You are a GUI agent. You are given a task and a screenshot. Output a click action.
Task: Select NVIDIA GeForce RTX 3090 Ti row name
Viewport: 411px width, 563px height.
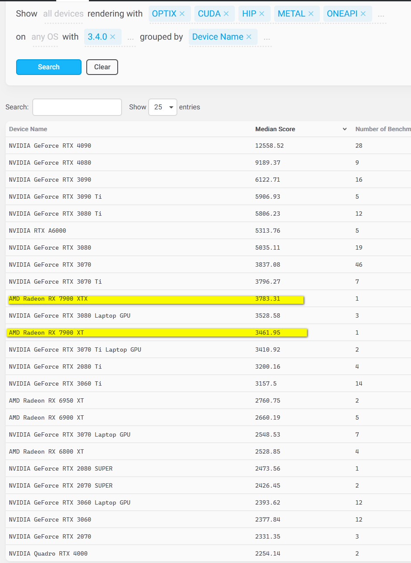[55, 197]
